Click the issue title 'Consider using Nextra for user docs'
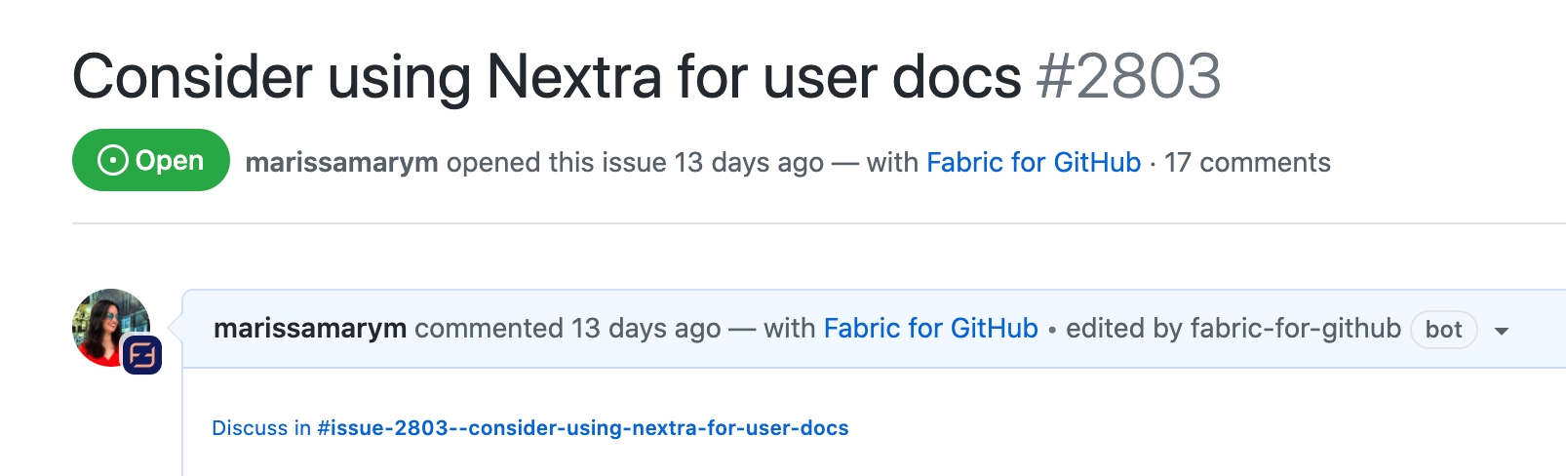This screenshot has height=476, width=1566. click(x=546, y=76)
